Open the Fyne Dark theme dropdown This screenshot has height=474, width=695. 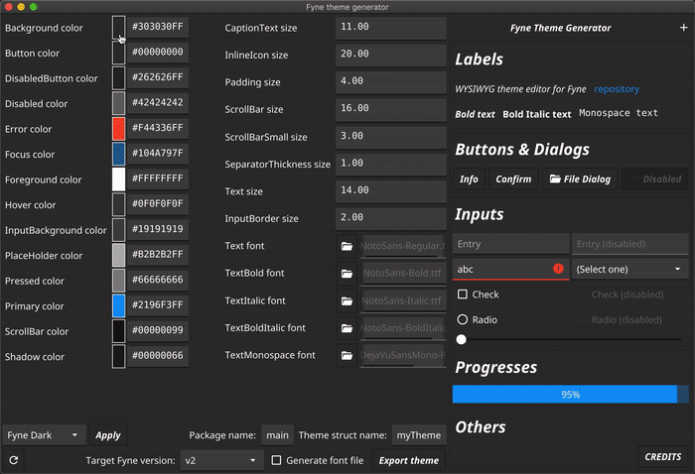[43, 435]
